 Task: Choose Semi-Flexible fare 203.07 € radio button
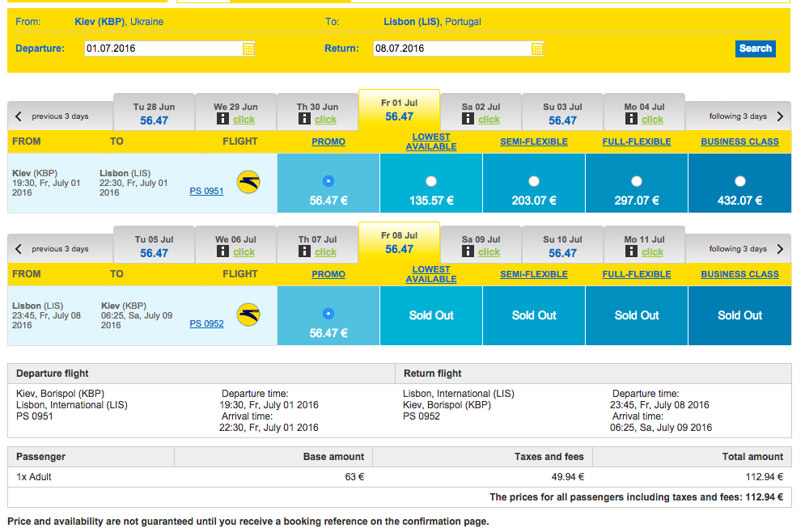click(x=534, y=181)
